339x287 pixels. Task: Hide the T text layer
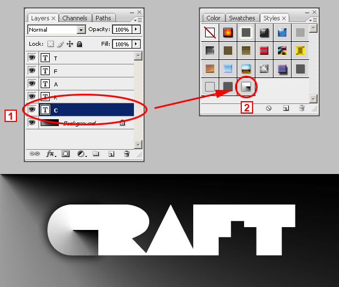click(x=32, y=58)
